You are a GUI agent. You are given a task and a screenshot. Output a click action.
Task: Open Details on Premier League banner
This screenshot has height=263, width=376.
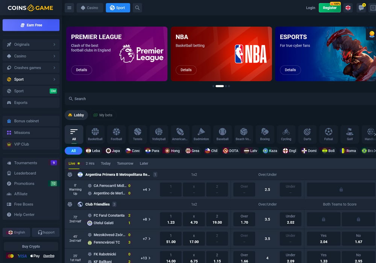tap(82, 70)
